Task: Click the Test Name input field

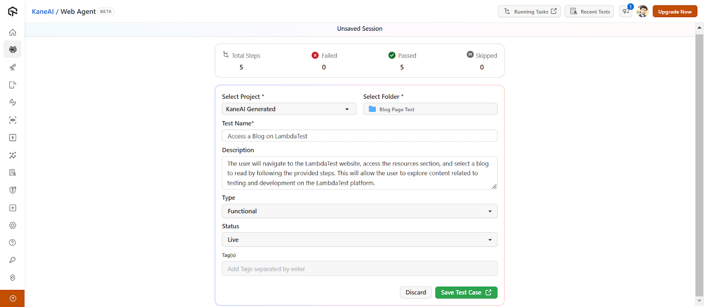Action: (x=359, y=136)
